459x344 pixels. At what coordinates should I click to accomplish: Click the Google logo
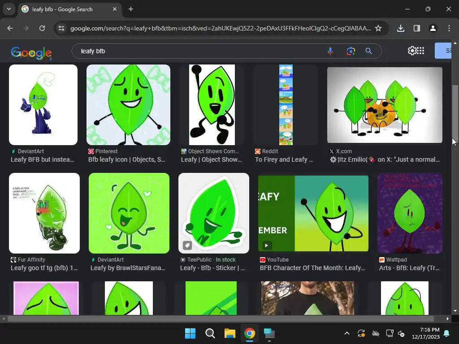click(31, 53)
